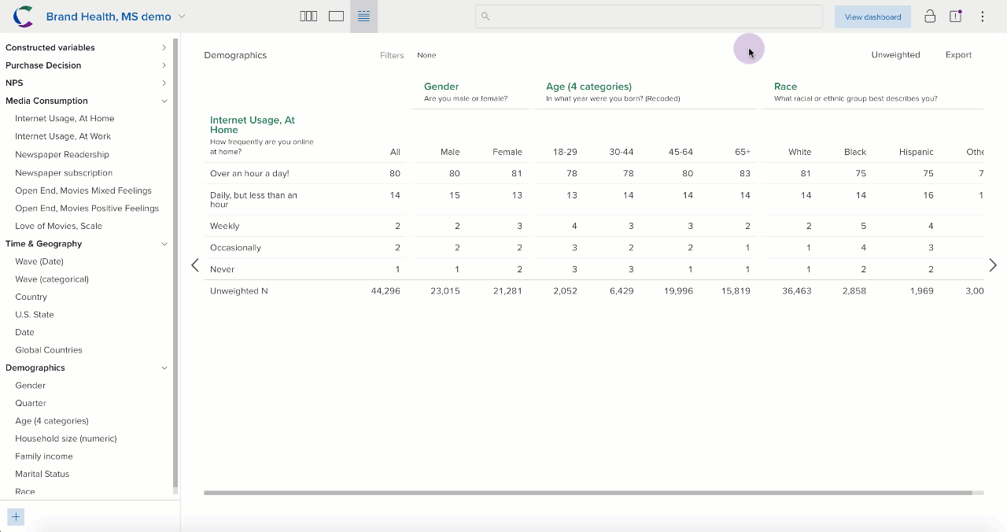Screen dimensions: 1007x532
Task: Click Age (4 categories) column group header
Action: point(588,87)
